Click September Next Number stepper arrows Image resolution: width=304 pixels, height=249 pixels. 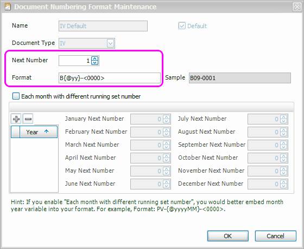pos(283,145)
